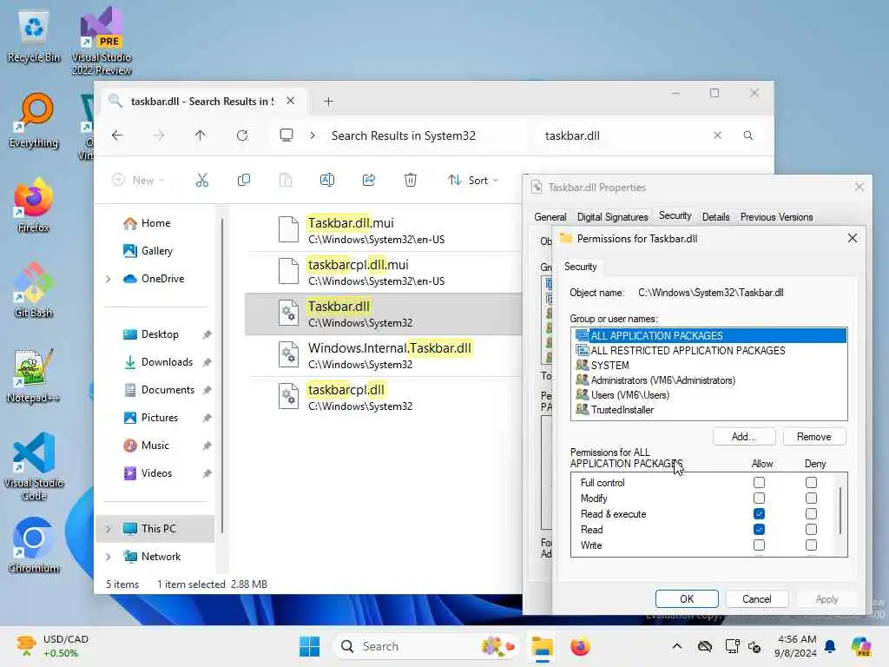Click the search magnifier in Explorer search box

coord(748,135)
